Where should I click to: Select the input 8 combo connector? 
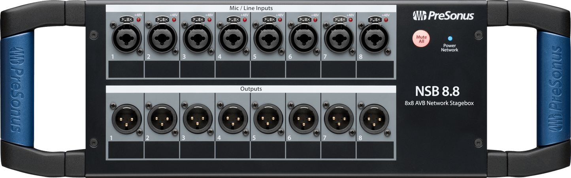pos(373,39)
